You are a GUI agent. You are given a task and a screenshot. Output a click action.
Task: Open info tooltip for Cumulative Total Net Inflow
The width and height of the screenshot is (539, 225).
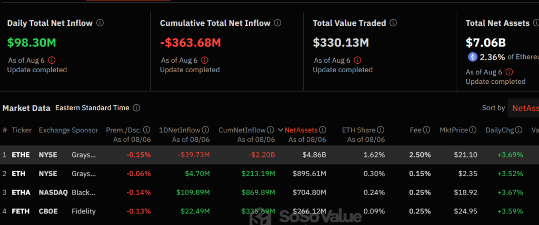(277, 23)
